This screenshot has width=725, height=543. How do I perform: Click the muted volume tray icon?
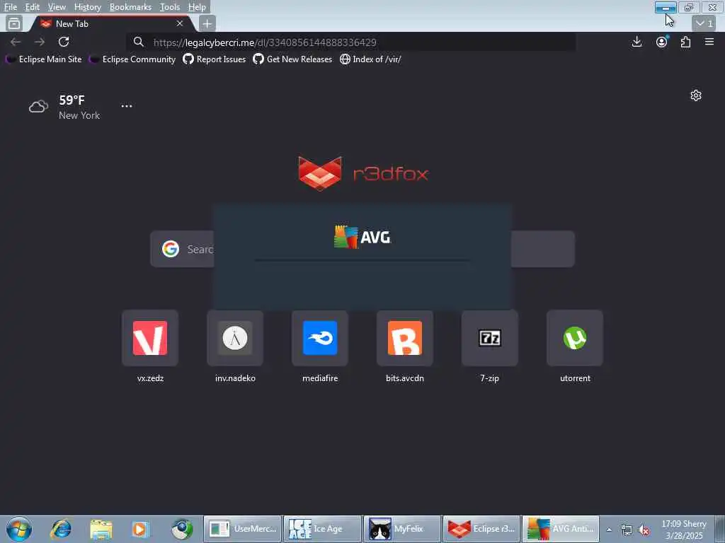click(x=644, y=530)
